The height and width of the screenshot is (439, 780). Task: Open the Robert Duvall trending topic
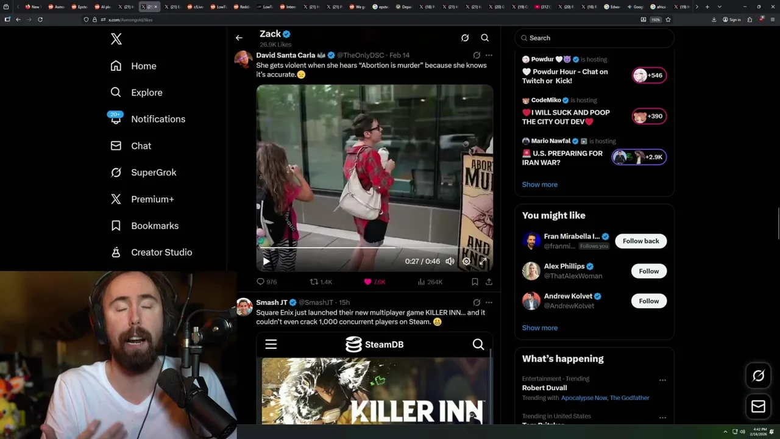tap(544, 388)
